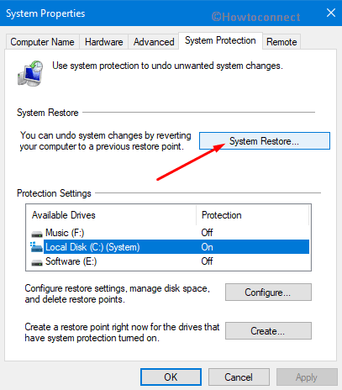Viewport: 342px width, 390px height.
Task: Click the system protection computer icon
Action: 30,73
